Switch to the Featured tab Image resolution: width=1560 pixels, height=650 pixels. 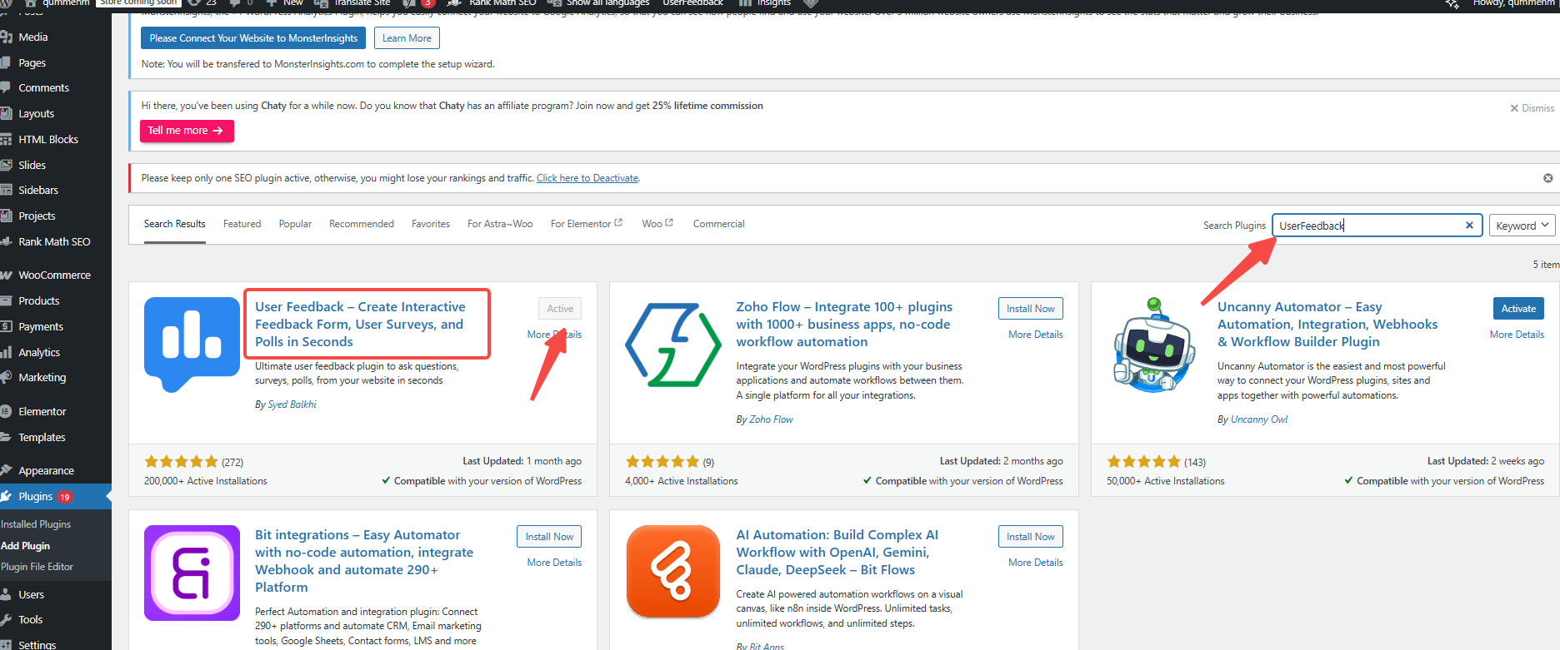click(242, 224)
